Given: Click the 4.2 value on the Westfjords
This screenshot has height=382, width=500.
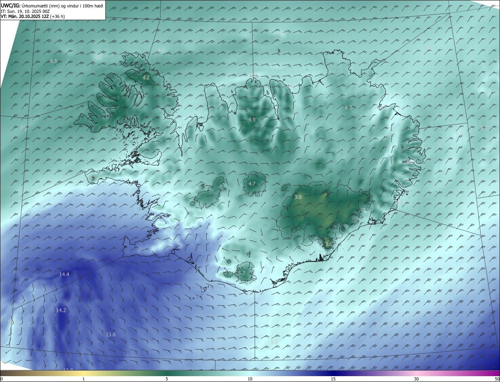Looking at the screenshot, I should 146,78.
